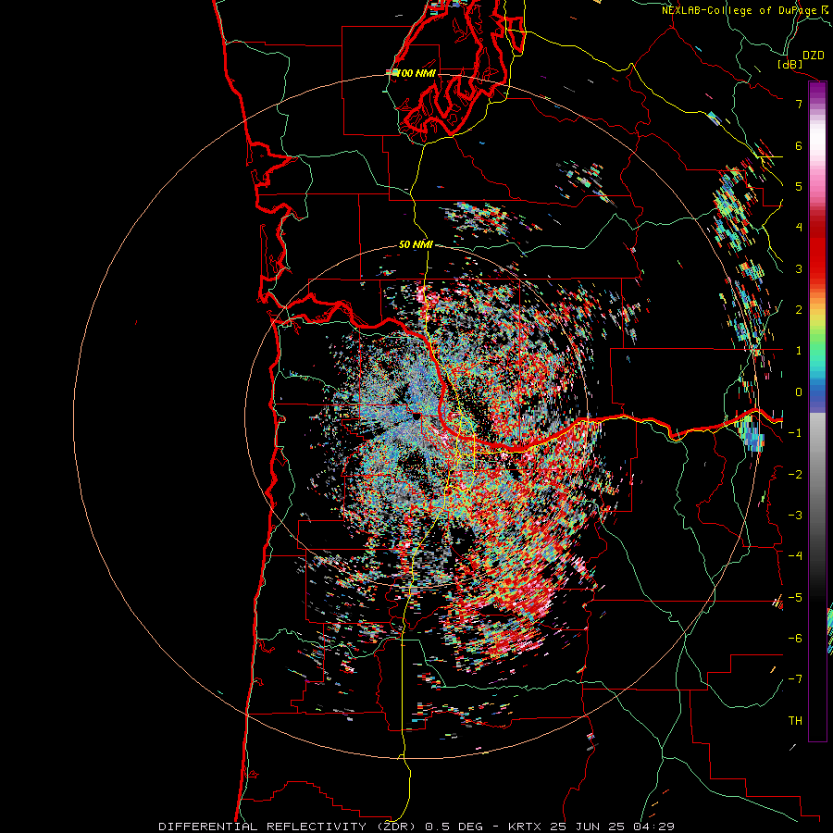Click the '-6' value on color scale
This screenshot has width=833, height=833.
tap(795, 639)
